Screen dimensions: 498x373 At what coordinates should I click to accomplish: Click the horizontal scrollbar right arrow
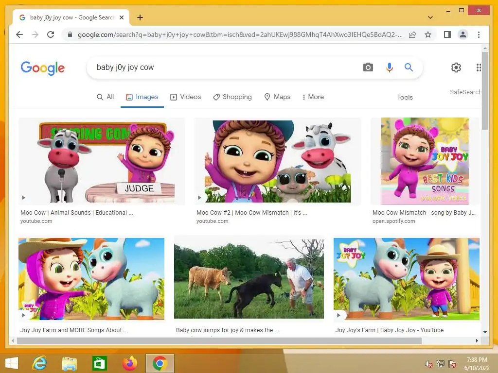tap(477, 340)
